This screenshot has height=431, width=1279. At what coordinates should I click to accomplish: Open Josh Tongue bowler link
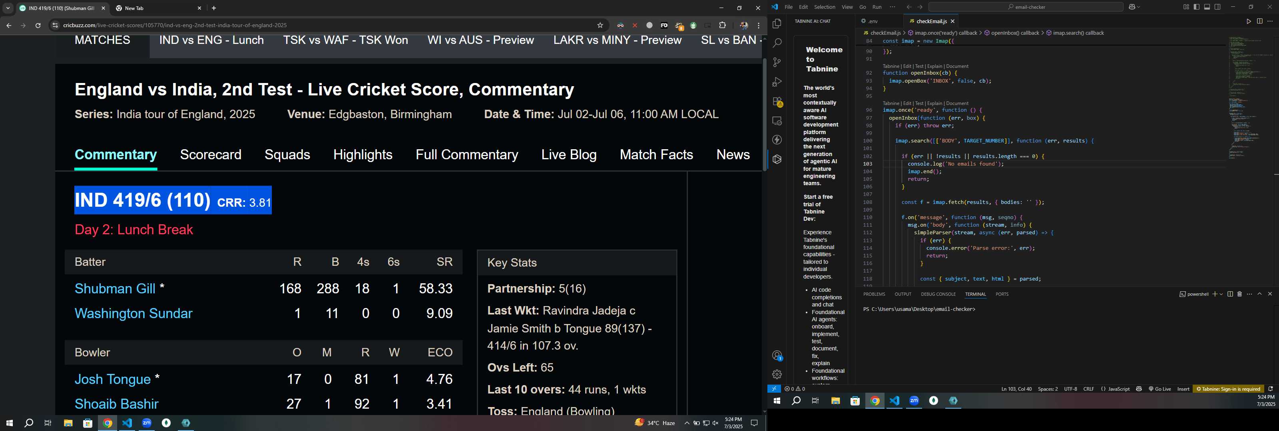point(112,380)
